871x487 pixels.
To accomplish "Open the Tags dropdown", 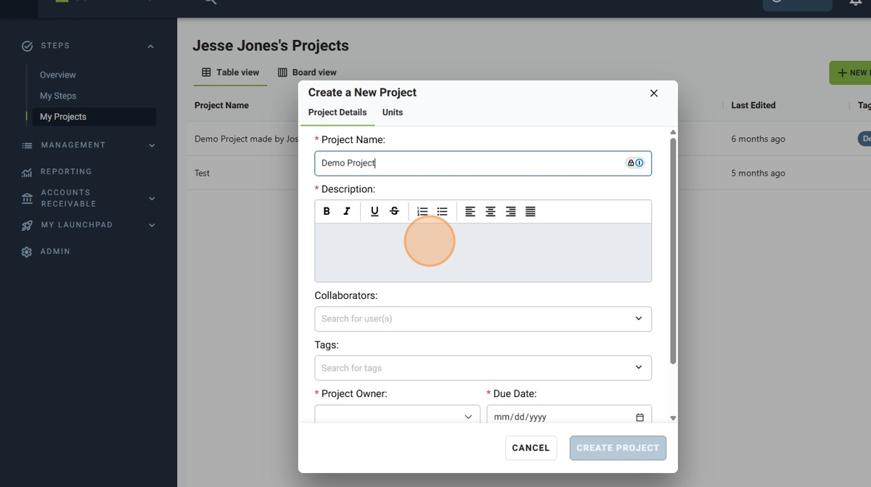I will coord(639,367).
